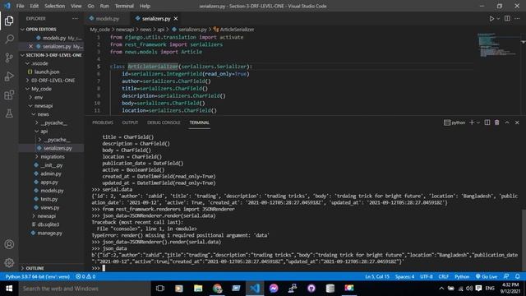526x296 pixels.
Task: Collapse the My_code folder
Action: pyautogui.click(x=39, y=89)
